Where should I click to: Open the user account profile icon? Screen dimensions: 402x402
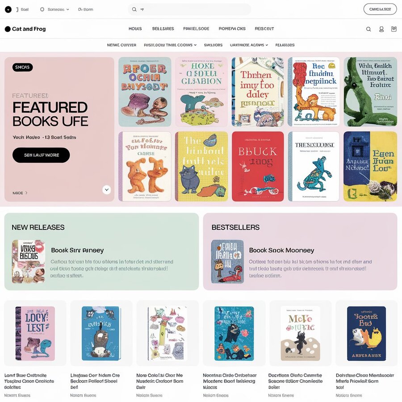point(381,29)
